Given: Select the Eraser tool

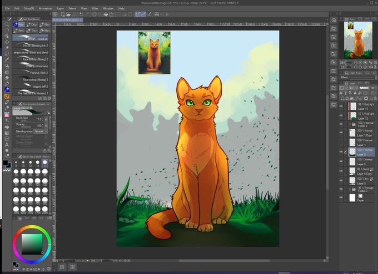Looking at the screenshot, I should coord(7,78).
